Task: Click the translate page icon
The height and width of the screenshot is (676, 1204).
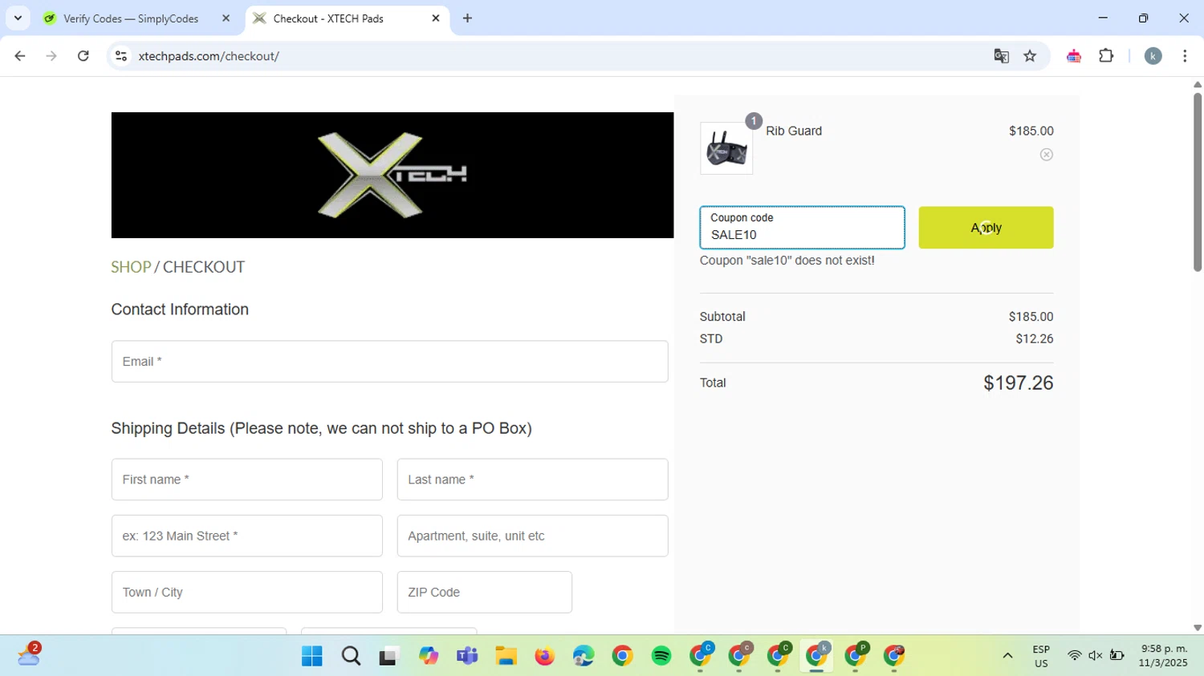Action: click(x=1001, y=56)
